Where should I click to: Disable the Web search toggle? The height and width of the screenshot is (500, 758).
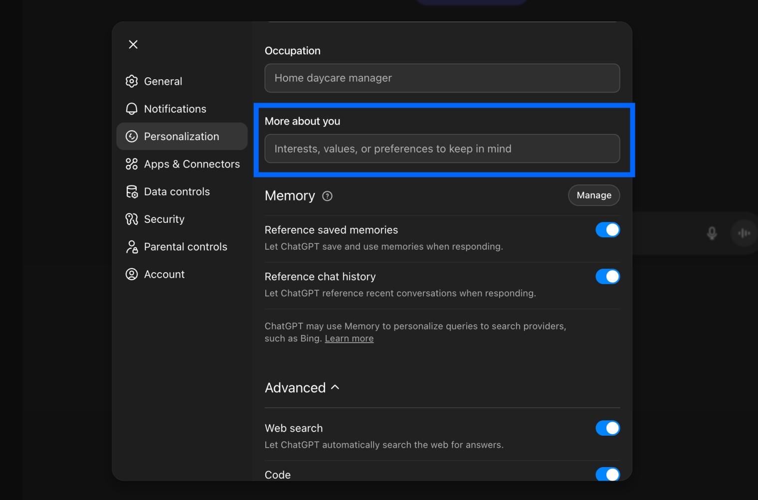(x=607, y=428)
